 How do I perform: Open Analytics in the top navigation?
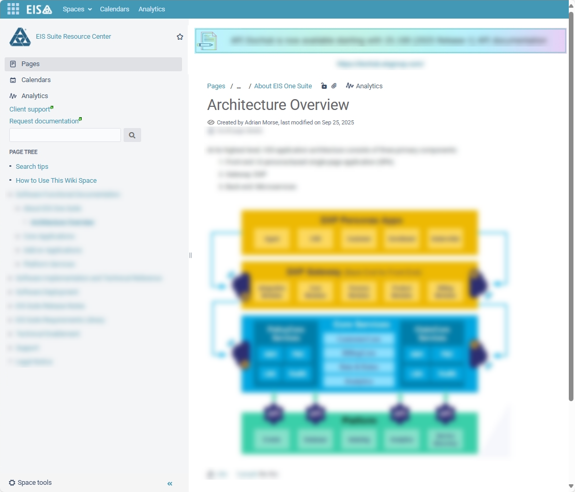pos(152,9)
